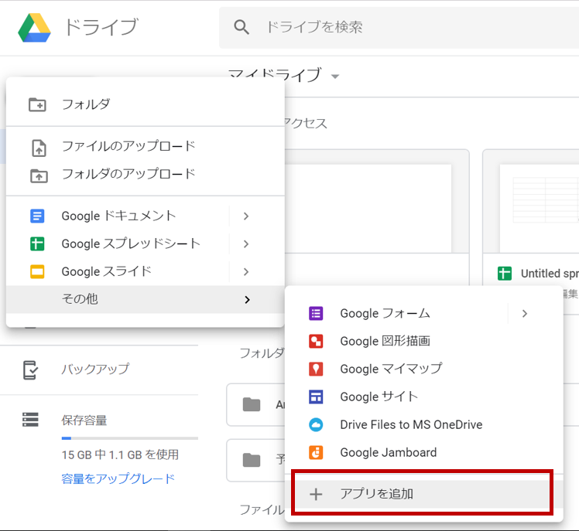This screenshot has height=531, width=579.
Task: Click the storage usage progress bar
Action: (129, 438)
